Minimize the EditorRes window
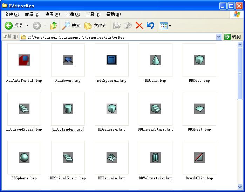245x192 pixels. [223, 6]
